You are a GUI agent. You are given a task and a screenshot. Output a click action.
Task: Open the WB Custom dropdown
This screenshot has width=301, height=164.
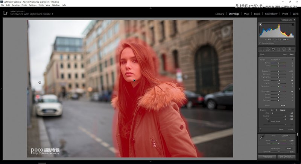(x=286, y=135)
